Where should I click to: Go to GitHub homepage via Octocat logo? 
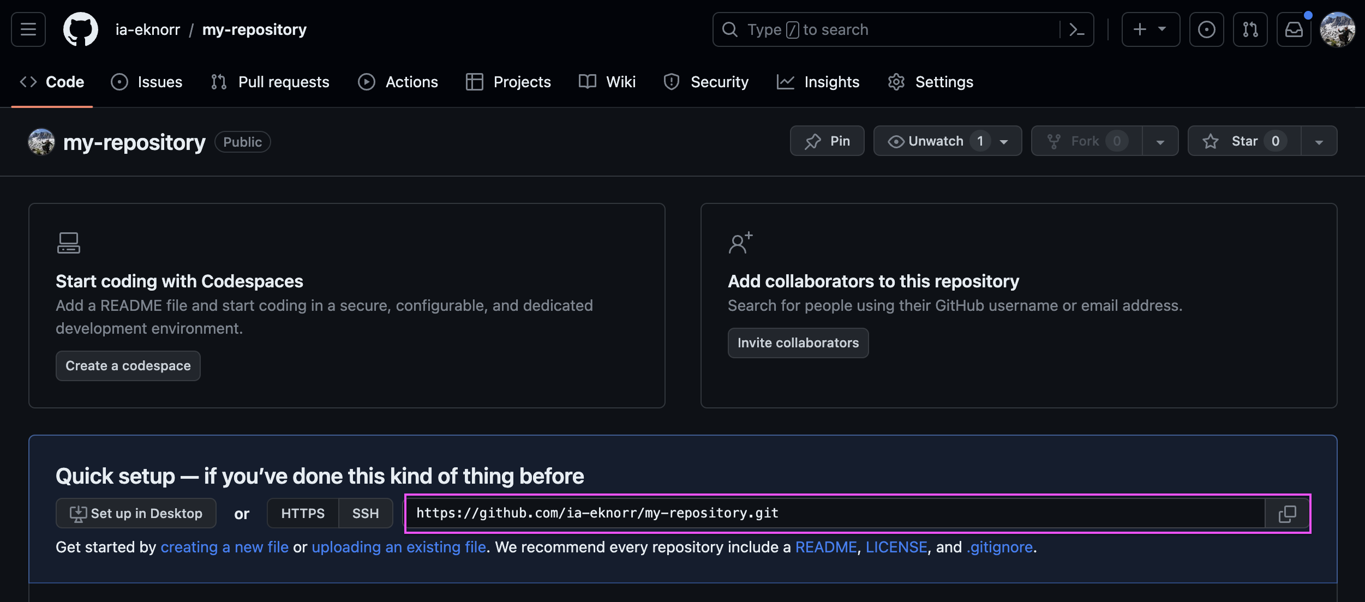[x=81, y=29]
